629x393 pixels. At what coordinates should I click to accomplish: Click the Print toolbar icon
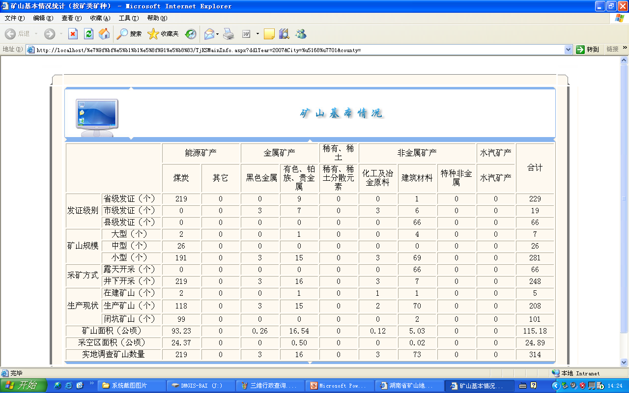tap(229, 34)
